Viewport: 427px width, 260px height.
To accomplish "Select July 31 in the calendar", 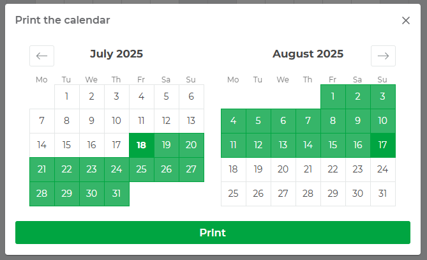I will coord(116,194).
